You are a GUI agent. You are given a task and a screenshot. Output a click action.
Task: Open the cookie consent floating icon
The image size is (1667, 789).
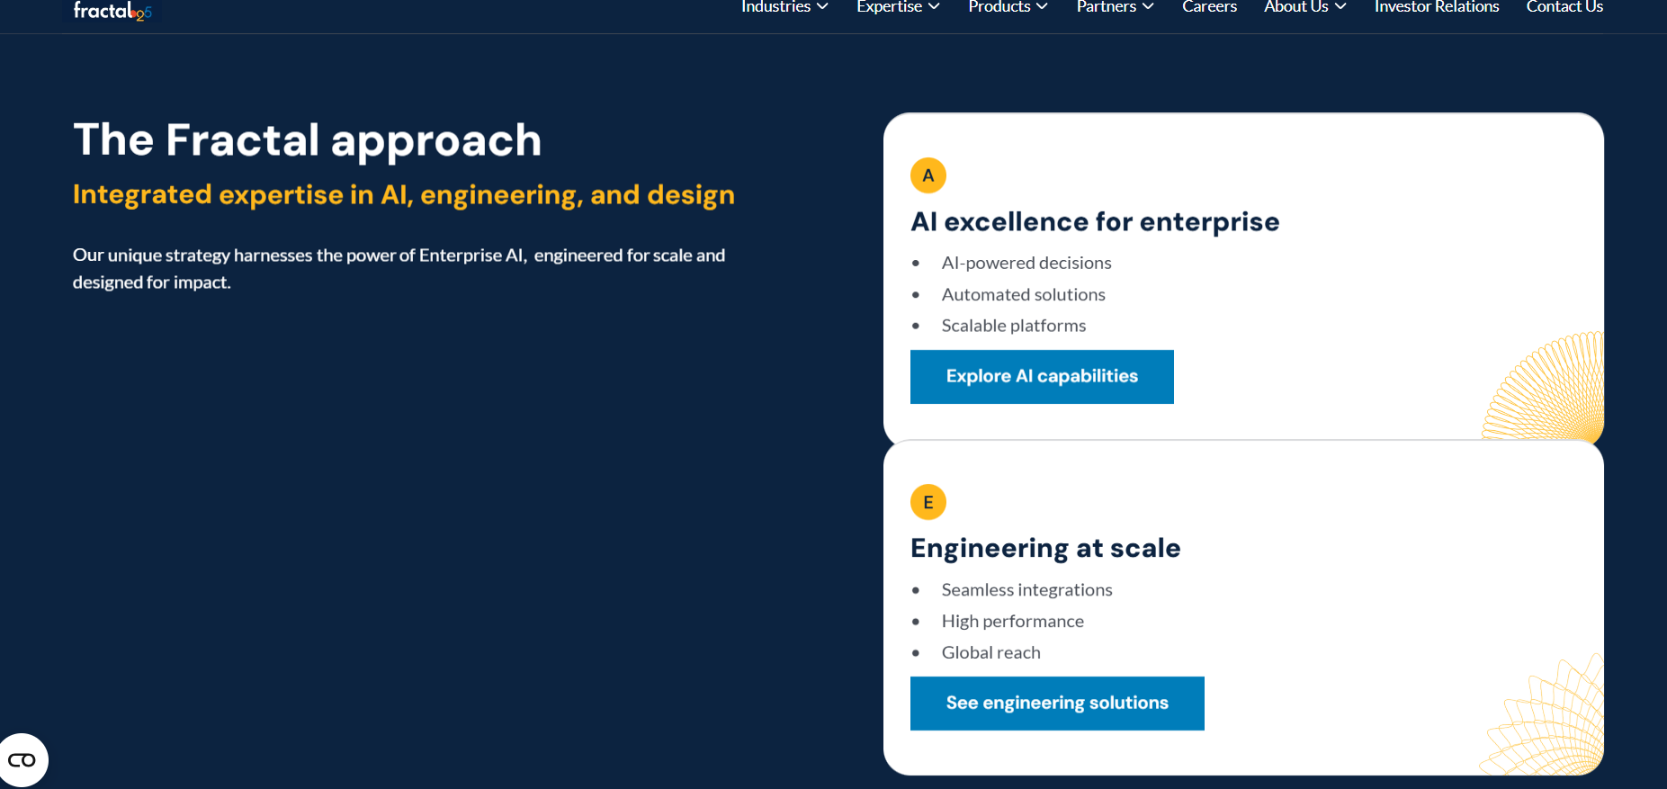pos(22,760)
